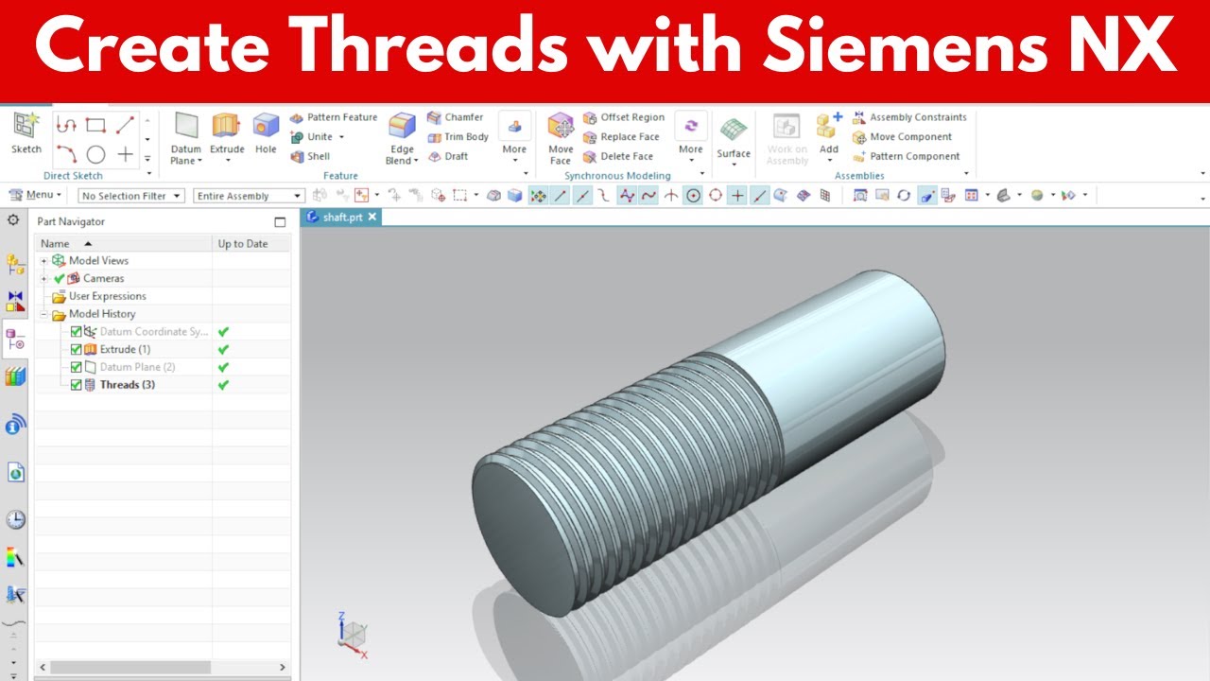This screenshot has width=1210, height=681.
Task: Uncheck the Threads (3) checkbox
Action: (x=77, y=385)
